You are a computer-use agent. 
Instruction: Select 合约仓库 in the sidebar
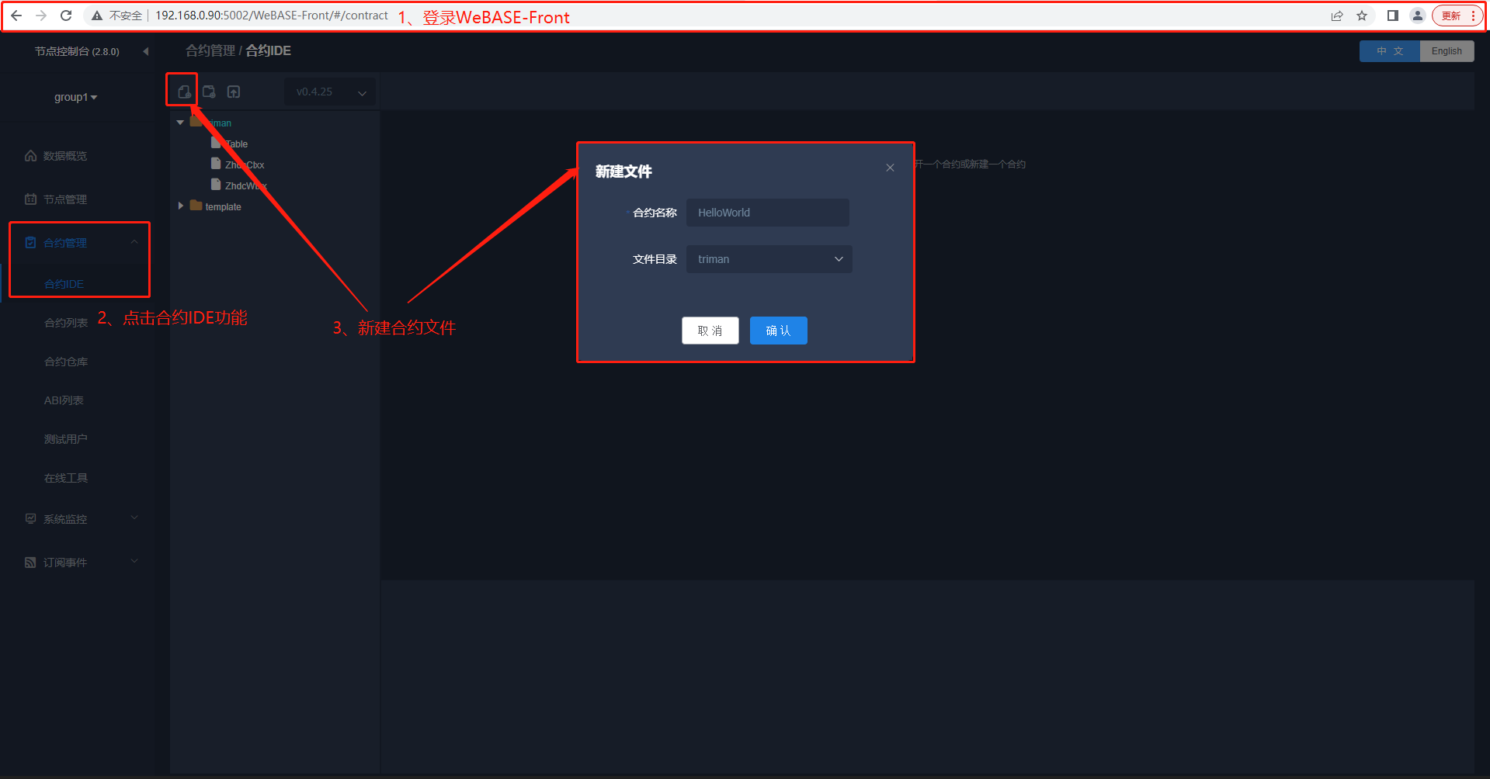pyautogui.click(x=66, y=362)
